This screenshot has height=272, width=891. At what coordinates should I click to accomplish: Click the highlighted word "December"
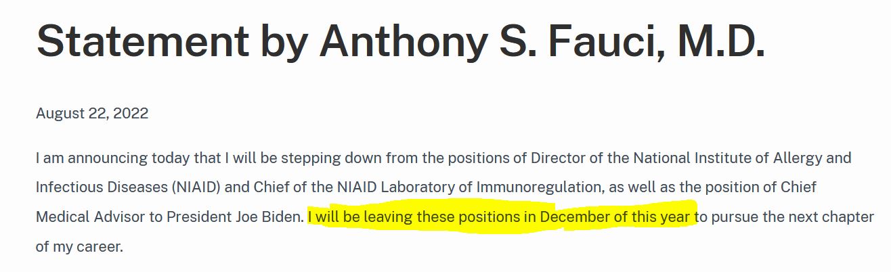click(575, 217)
